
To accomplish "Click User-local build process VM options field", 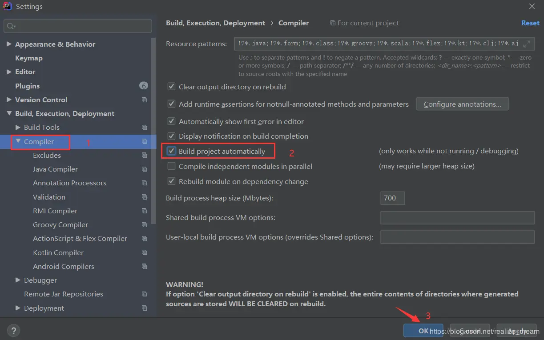I will coord(457,237).
